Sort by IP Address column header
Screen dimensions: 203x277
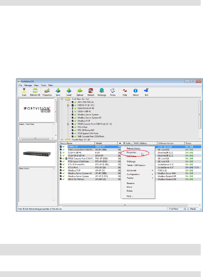coord(125,143)
